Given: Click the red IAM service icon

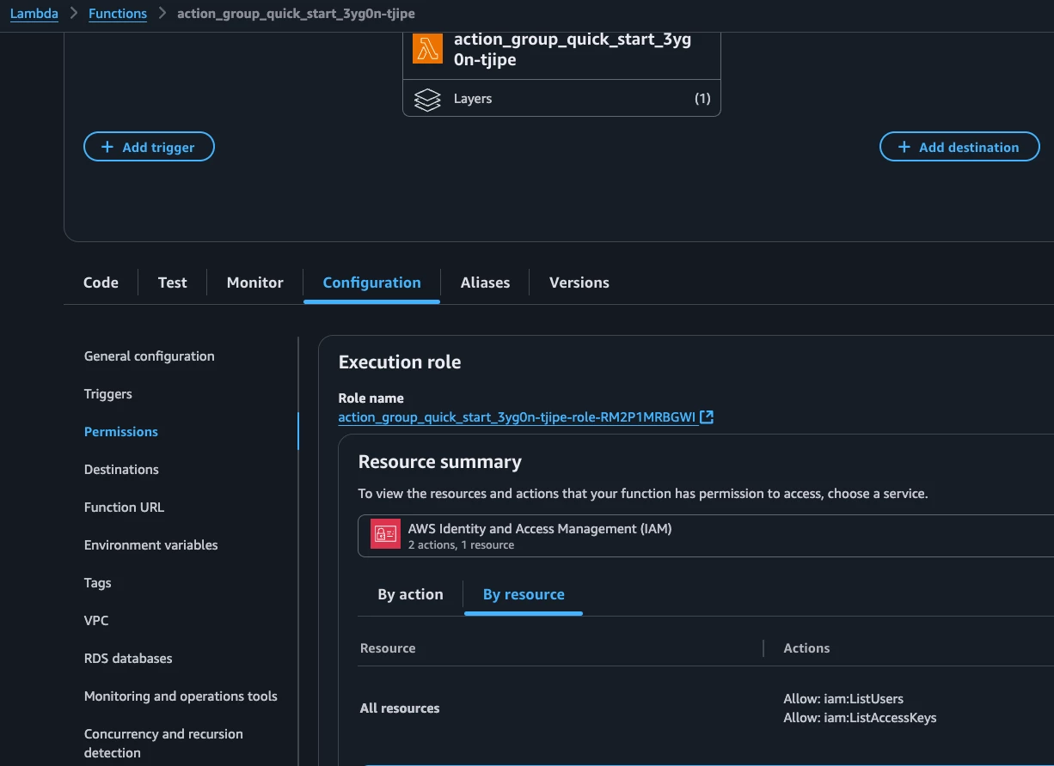Looking at the screenshot, I should [385, 534].
